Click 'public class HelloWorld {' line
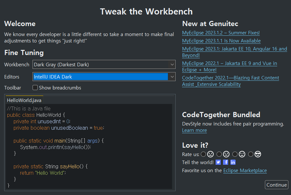Viewport: 291px width, 195px height. point(36,115)
